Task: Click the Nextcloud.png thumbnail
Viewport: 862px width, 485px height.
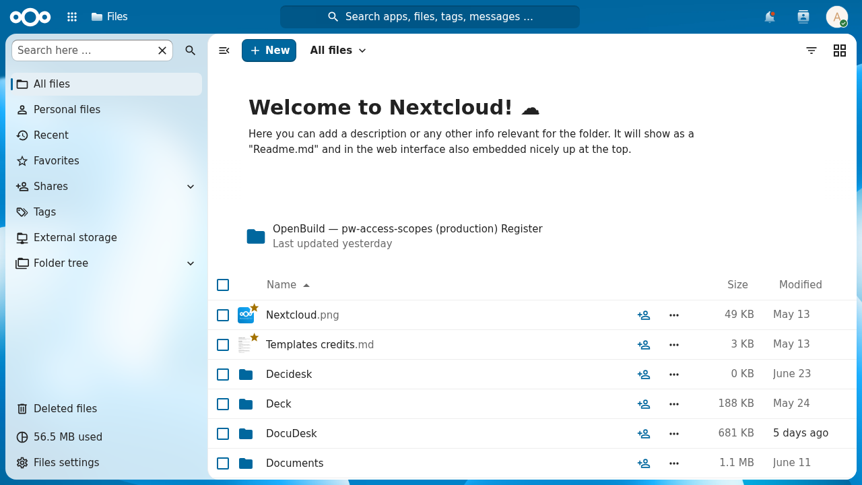Action: tap(246, 315)
